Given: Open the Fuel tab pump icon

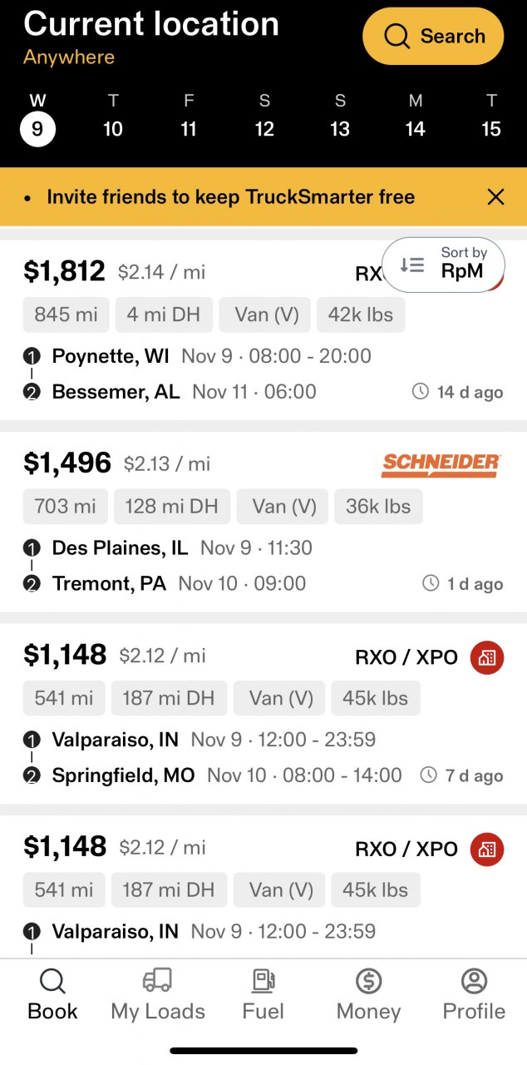Looking at the screenshot, I should 263,981.
